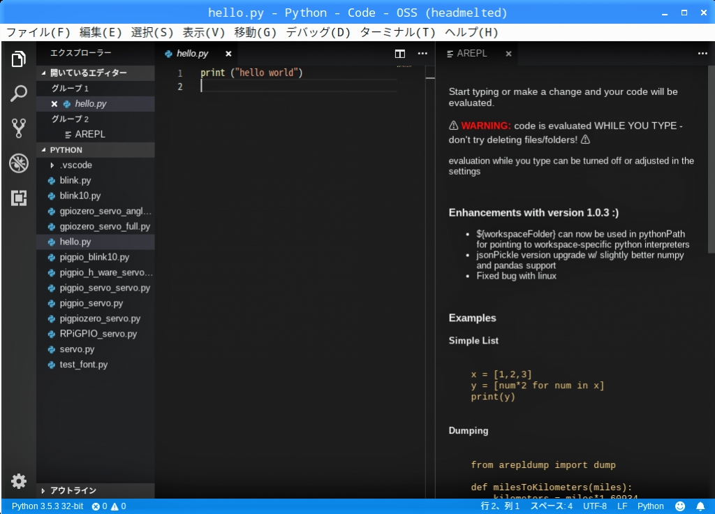The width and height of the screenshot is (715, 514).
Task: Close the AREPL tab
Action: click(x=508, y=54)
